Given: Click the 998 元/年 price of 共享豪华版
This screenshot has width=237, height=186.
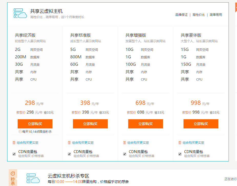Looking at the screenshot, I should [200, 103].
